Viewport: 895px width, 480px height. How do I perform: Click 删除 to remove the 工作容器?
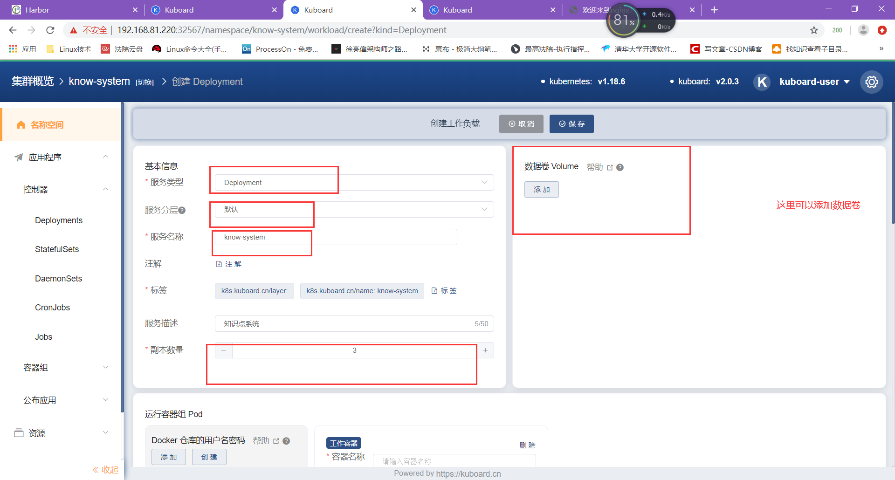(527, 446)
